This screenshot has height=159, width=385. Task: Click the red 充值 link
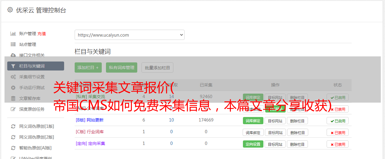[x=42, y=34]
